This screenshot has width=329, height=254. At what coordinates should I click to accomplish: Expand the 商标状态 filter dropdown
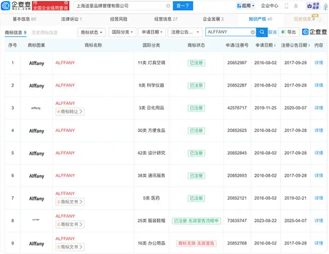click(x=91, y=32)
